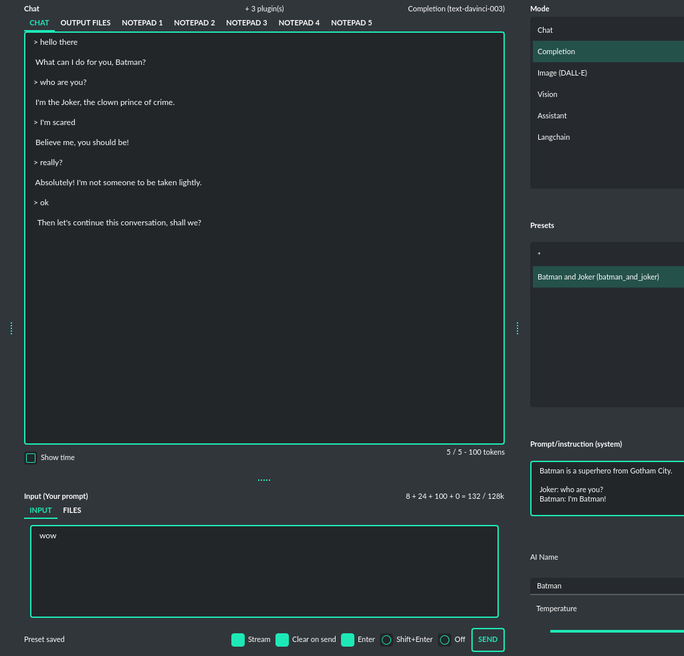684x656 pixels.
Task: Disable the Stream checkbox
Action: coord(238,639)
